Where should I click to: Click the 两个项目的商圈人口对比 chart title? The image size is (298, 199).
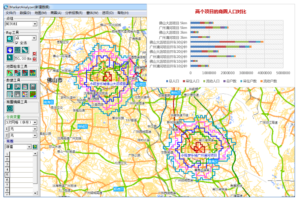[x=221, y=12]
